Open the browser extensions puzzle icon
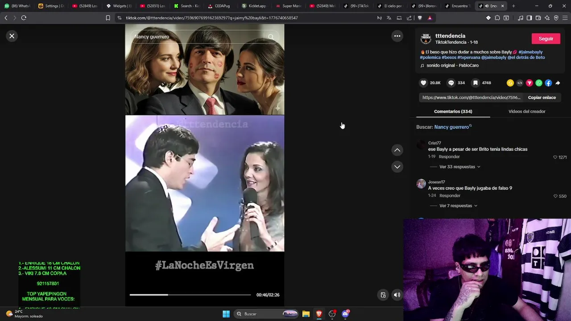This screenshot has height=321, width=571. click(497, 18)
